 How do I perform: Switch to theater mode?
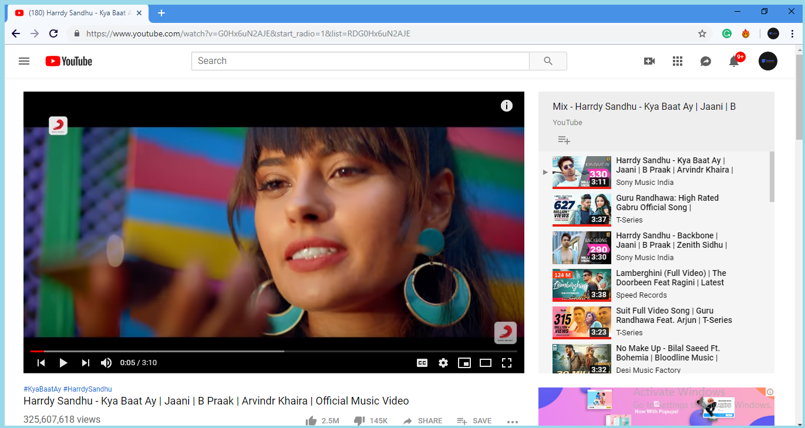486,363
